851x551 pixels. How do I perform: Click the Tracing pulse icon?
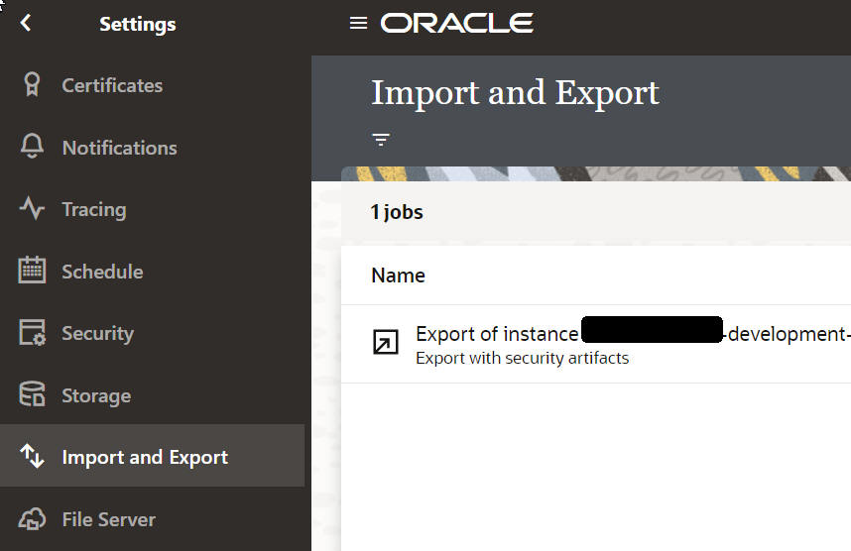click(x=32, y=209)
